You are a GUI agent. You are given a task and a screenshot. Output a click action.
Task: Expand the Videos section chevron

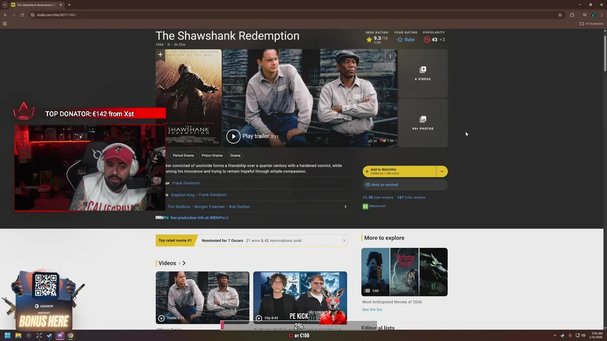(x=184, y=263)
